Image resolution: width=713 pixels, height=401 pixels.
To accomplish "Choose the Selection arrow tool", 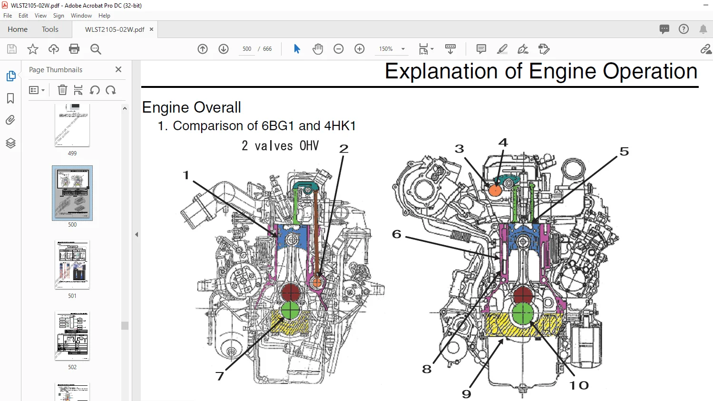I will (297, 49).
